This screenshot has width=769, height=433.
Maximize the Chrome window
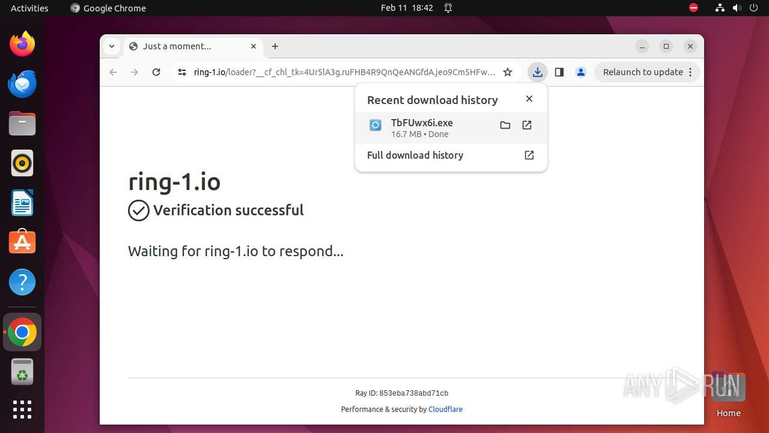666,46
